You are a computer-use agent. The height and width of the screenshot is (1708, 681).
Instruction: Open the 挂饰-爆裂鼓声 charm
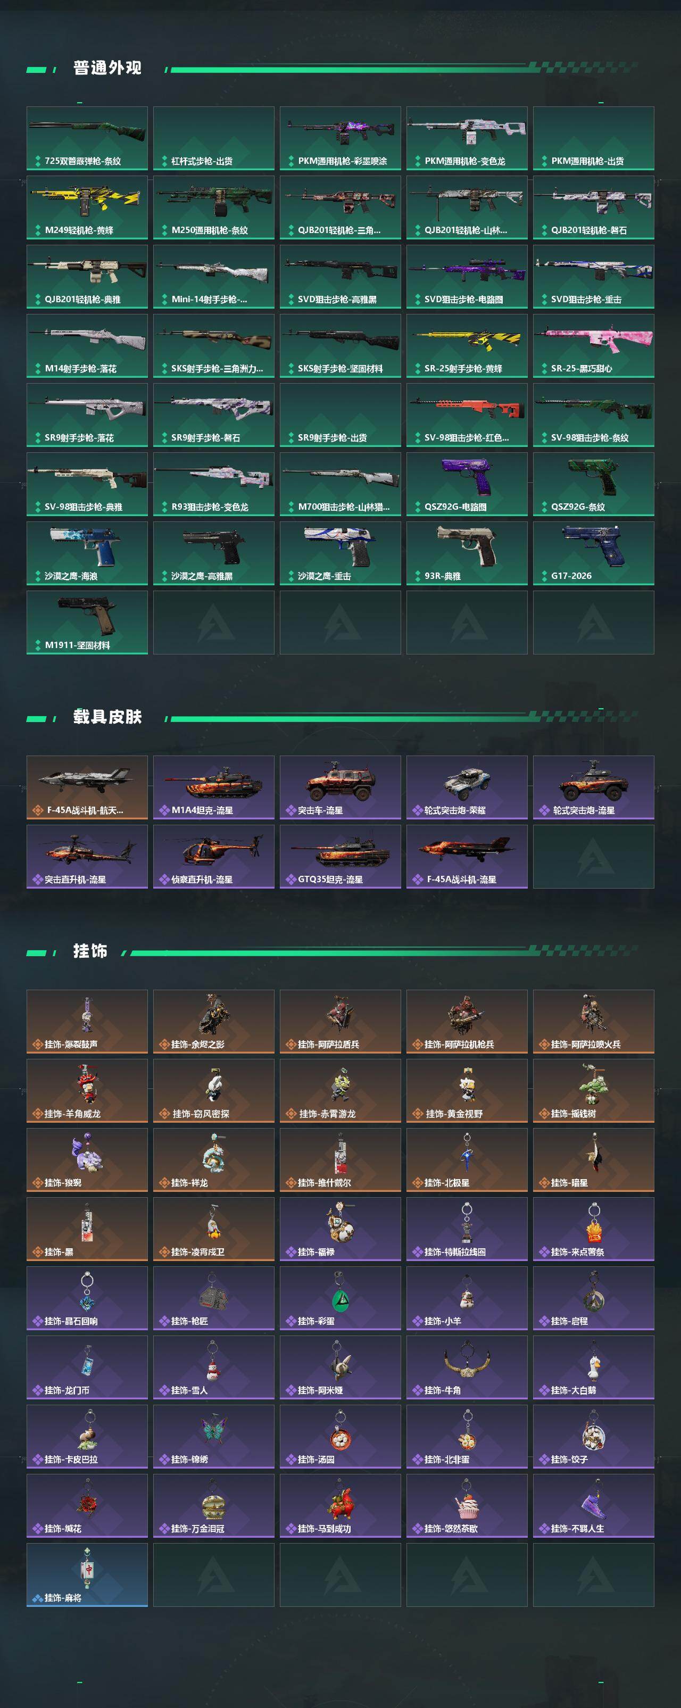coord(87,1022)
